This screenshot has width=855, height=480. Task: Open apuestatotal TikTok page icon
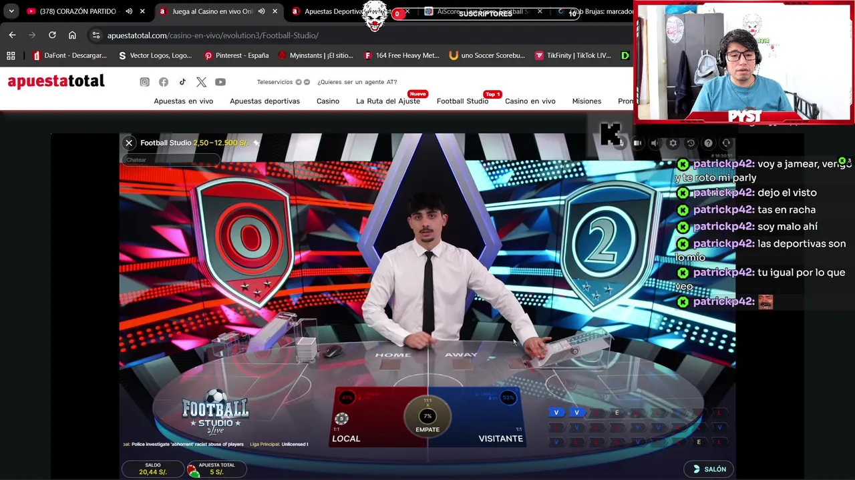click(182, 82)
